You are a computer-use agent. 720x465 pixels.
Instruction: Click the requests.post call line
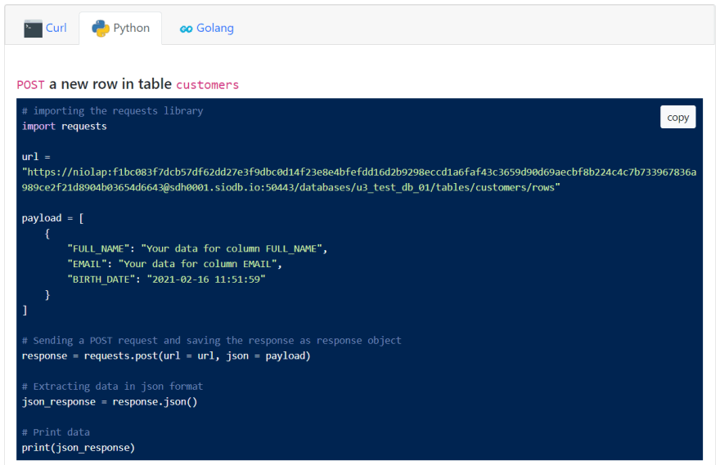click(166, 355)
